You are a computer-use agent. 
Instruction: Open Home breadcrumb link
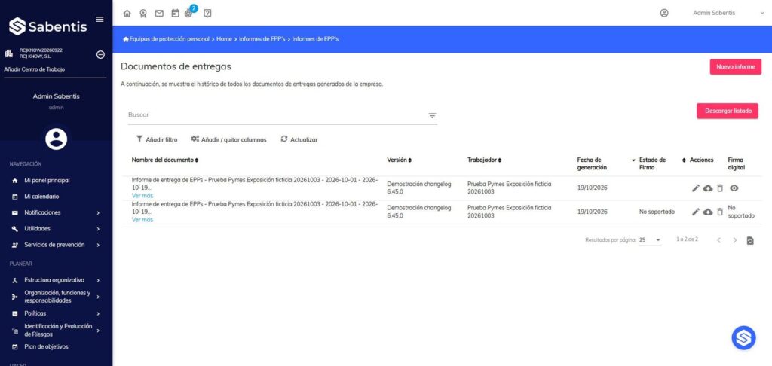click(x=224, y=39)
